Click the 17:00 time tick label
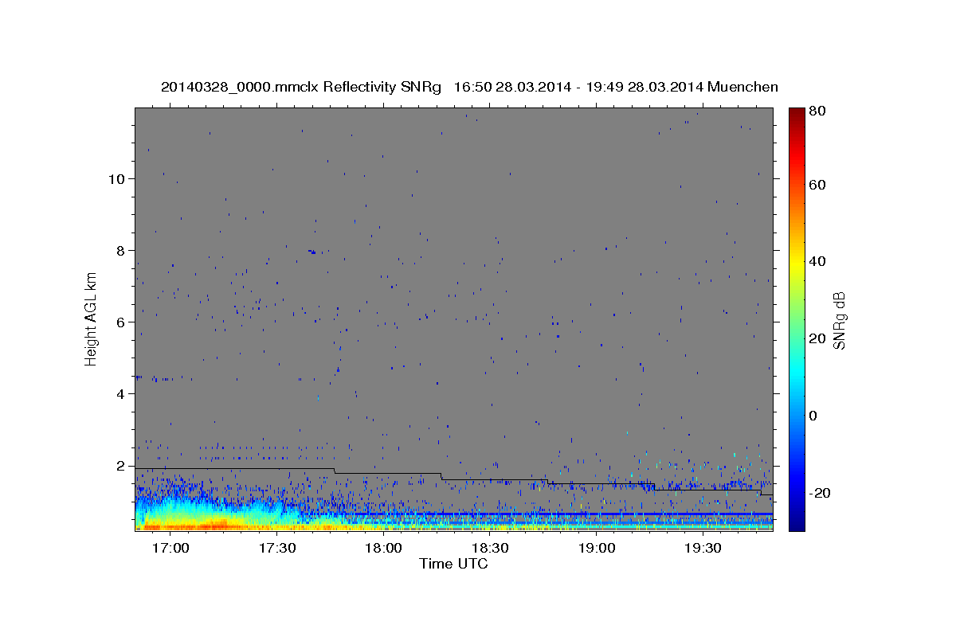 pos(170,548)
